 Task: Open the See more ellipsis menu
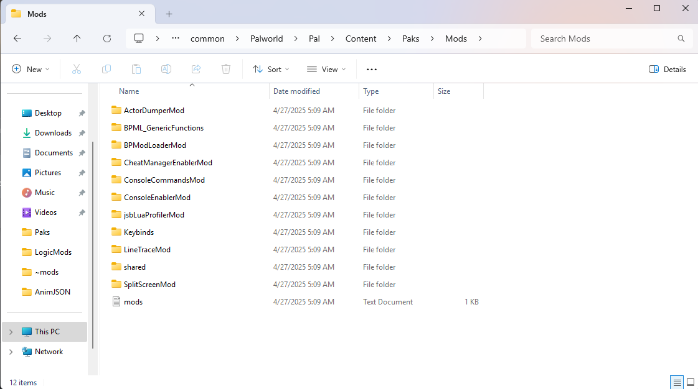pyautogui.click(x=372, y=69)
